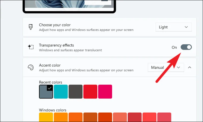Select the dark gray recent color swatch
Image resolution: width=203 pixels, height=122 pixels.
click(75, 92)
